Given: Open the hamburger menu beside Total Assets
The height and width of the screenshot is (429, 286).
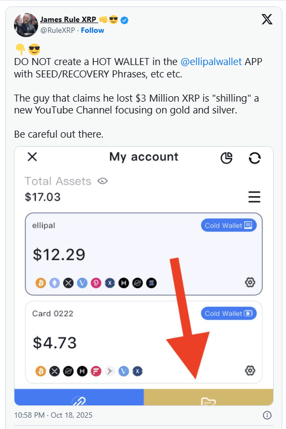Looking at the screenshot, I should coord(254,197).
